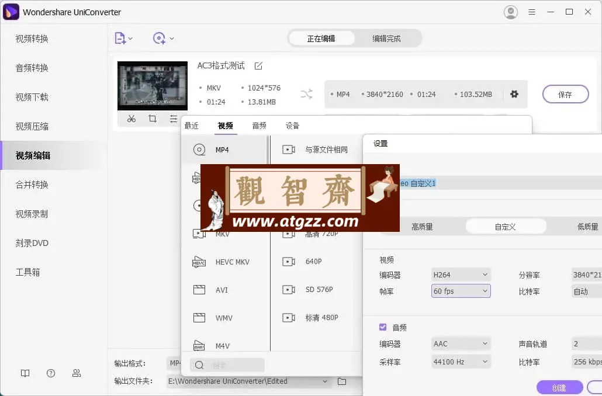Open output settings gear icon
602x396 pixels.
pos(514,94)
